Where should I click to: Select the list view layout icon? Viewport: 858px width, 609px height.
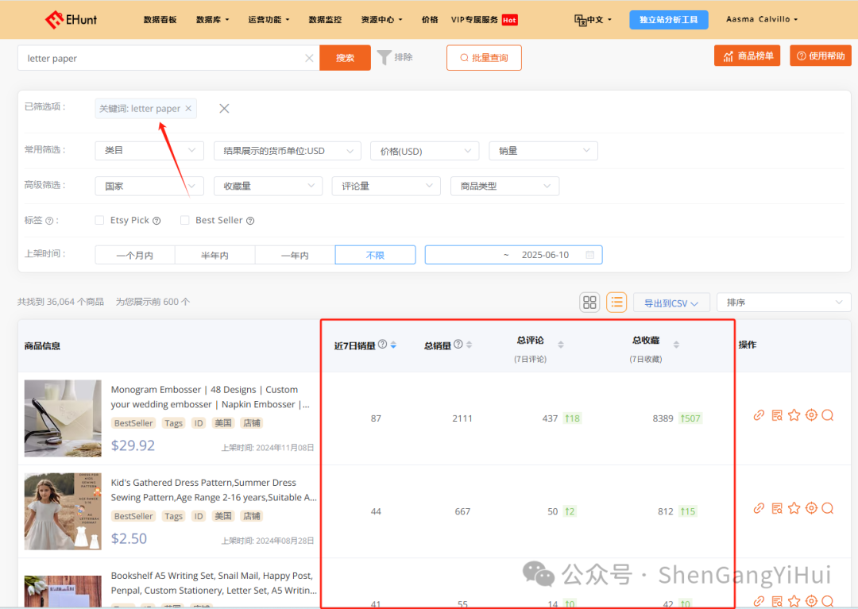point(616,302)
